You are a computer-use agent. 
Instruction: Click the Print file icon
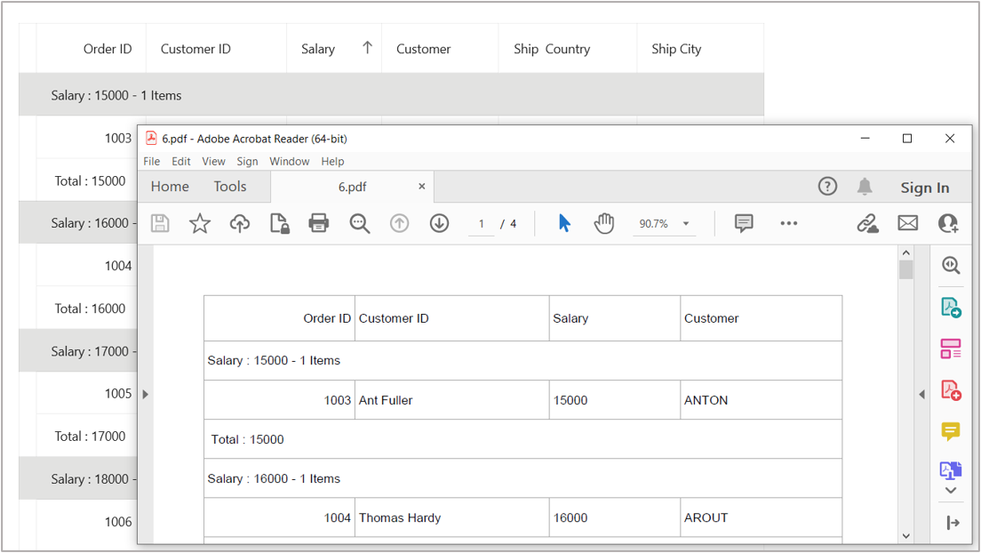[x=319, y=223]
